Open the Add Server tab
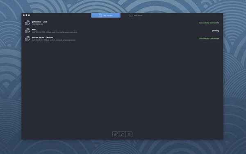This screenshot has height=154, width=246. (136, 16)
